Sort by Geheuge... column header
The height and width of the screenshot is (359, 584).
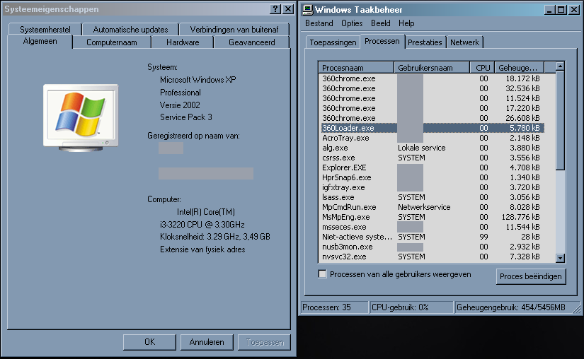click(519, 68)
